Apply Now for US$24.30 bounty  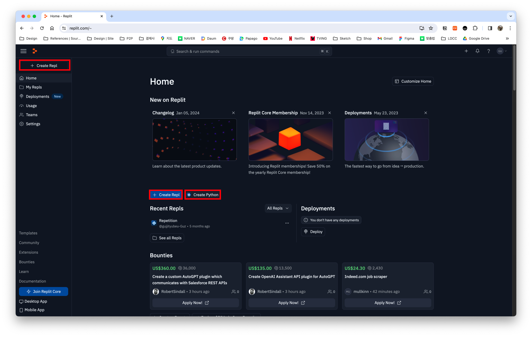(388, 303)
